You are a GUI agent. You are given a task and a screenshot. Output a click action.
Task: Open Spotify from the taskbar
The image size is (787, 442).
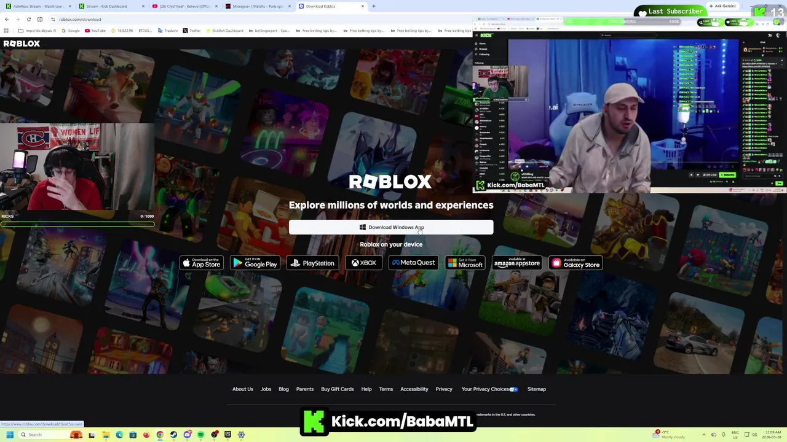(x=201, y=435)
